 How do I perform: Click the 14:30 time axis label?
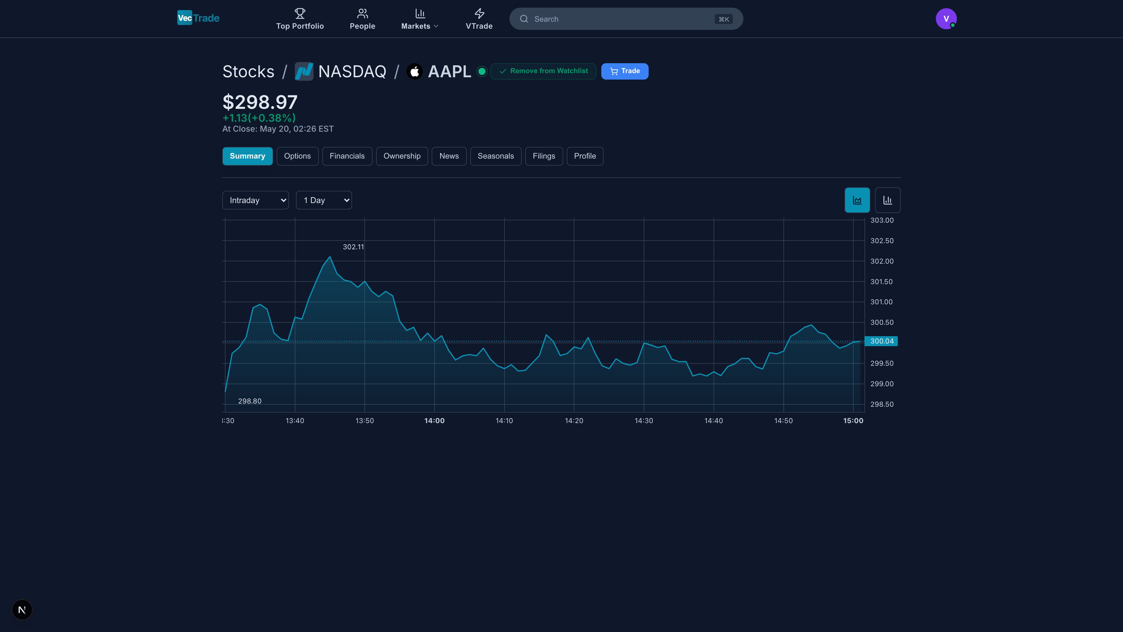pyautogui.click(x=644, y=420)
